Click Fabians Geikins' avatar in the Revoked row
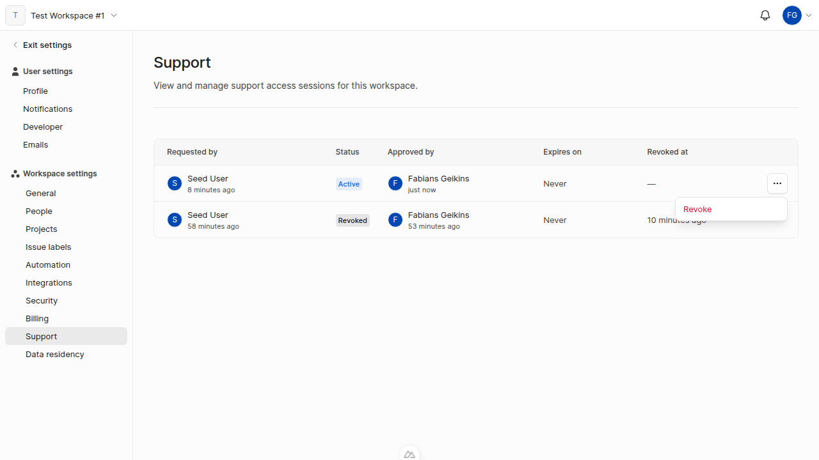Image resolution: width=819 pixels, height=460 pixels. (395, 220)
